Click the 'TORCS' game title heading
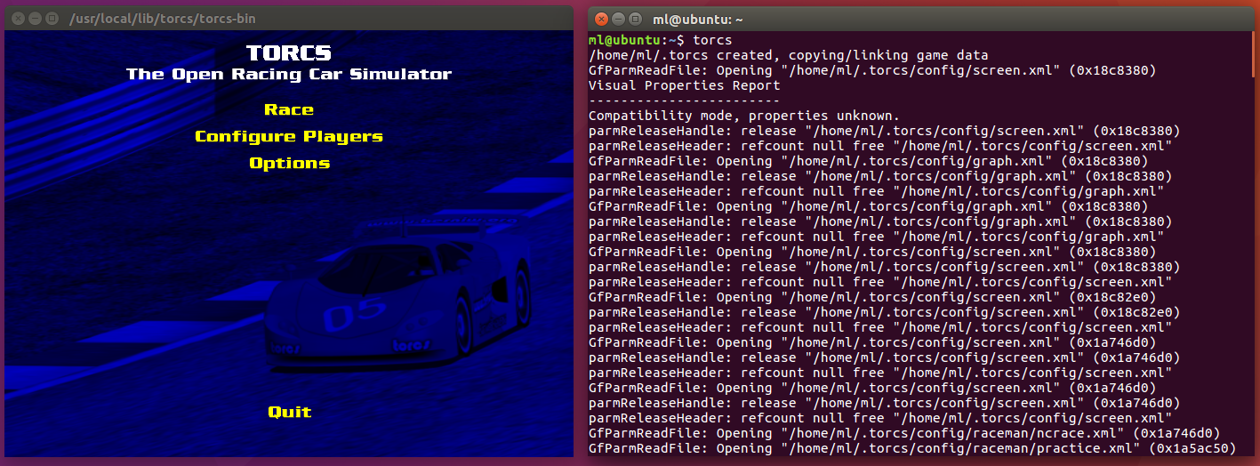 289,52
